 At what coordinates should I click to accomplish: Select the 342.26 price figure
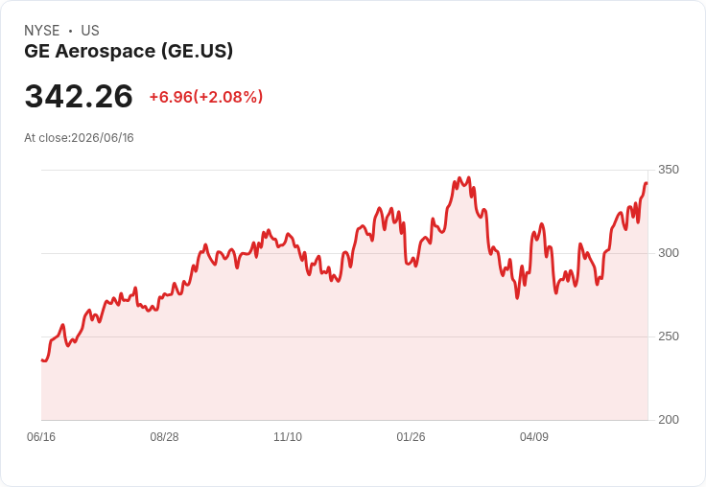point(79,96)
